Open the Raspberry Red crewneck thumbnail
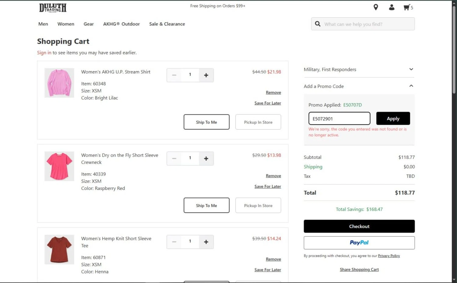The height and width of the screenshot is (283, 457). click(59, 166)
